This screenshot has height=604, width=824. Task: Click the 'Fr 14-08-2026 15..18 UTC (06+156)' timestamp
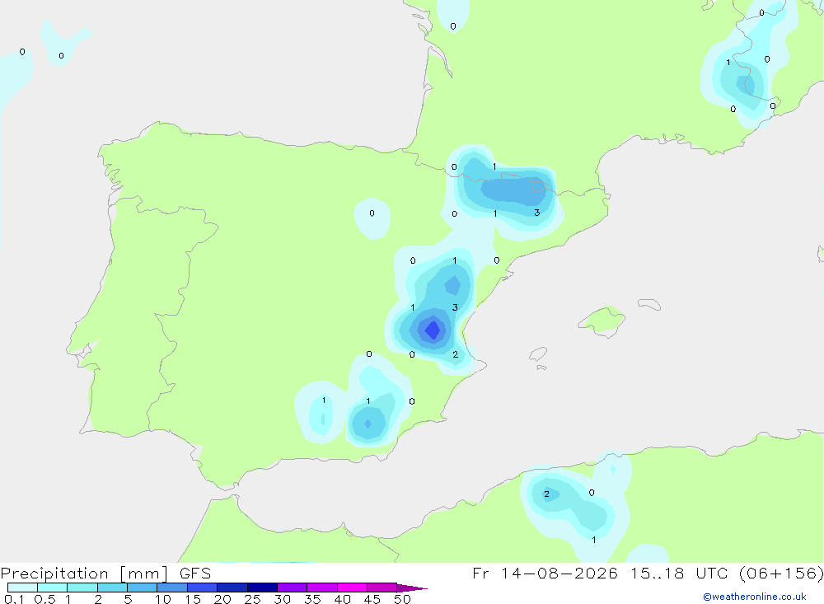(648, 574)
